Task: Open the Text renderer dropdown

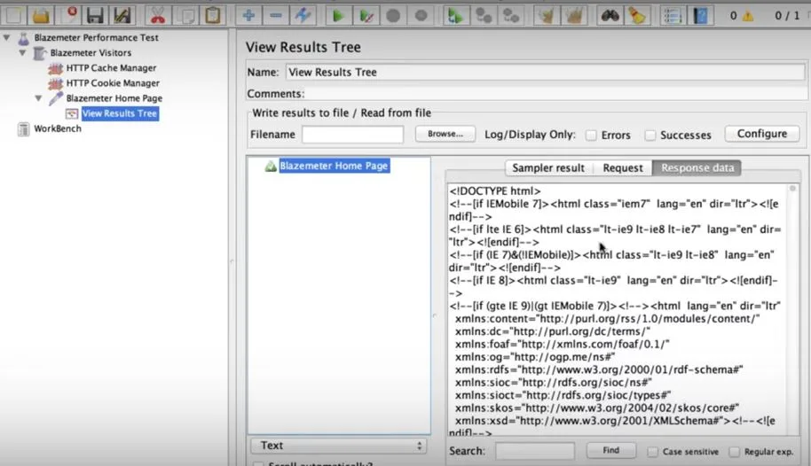Action: coord(339,446)
